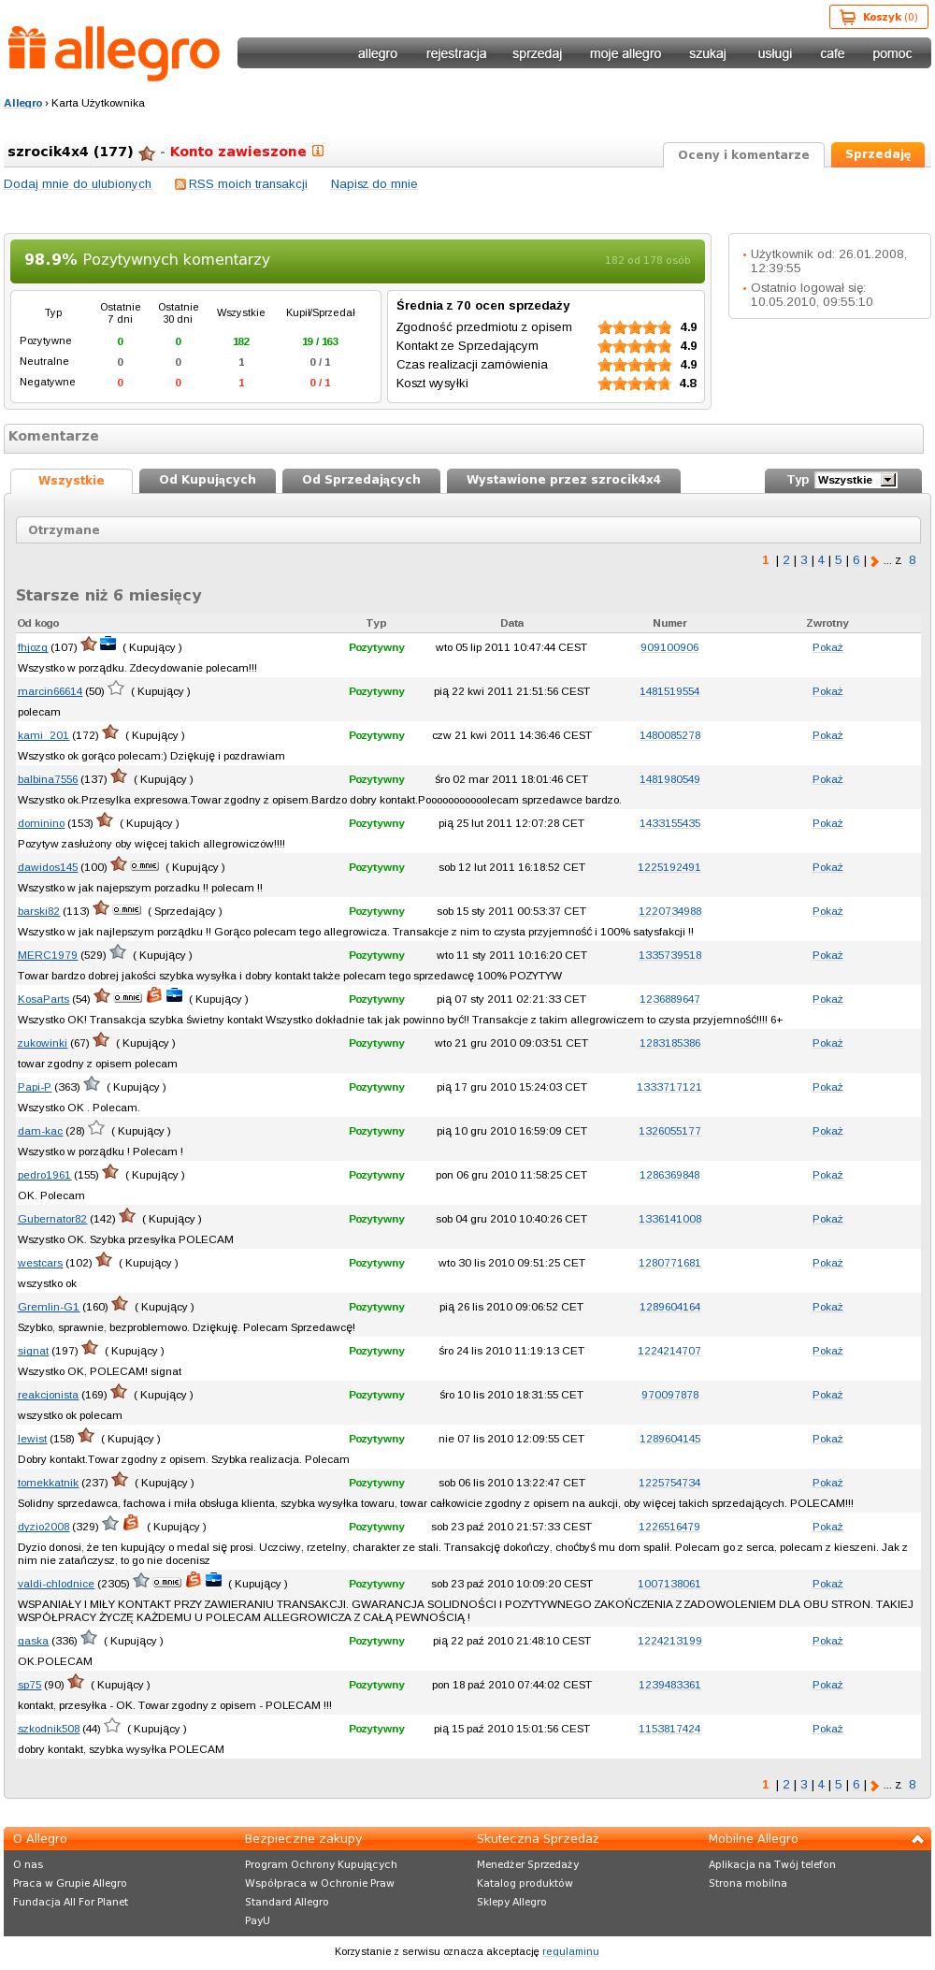Click the star icon beside marcin66614

pos(116,688)
